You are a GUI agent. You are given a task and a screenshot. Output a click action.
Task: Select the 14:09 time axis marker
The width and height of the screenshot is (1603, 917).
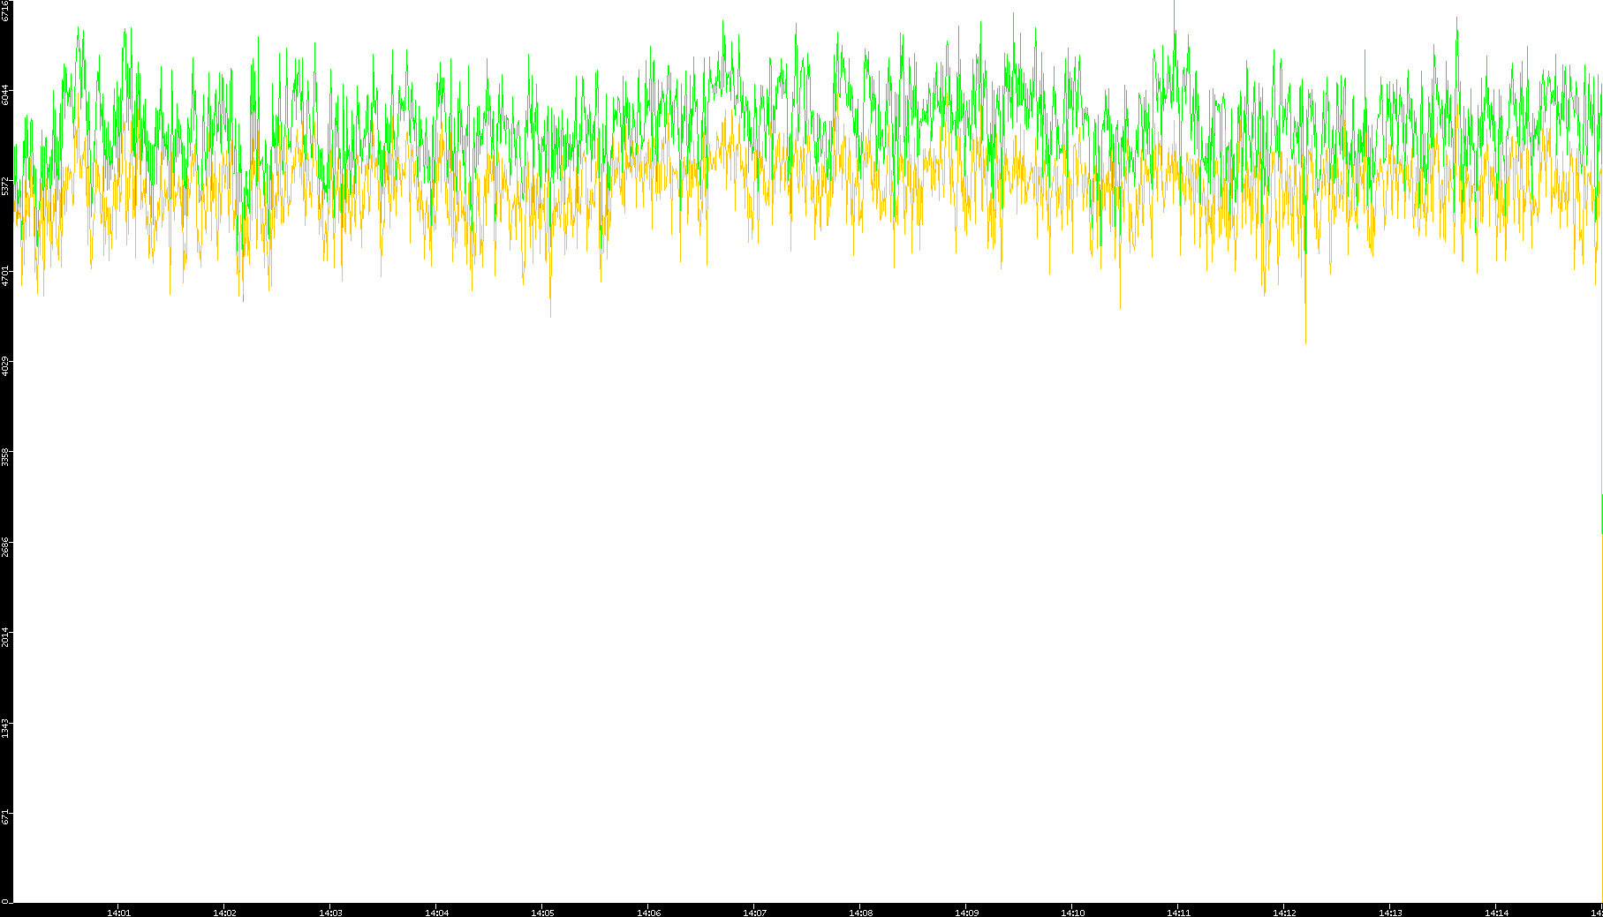pos(966,912)
